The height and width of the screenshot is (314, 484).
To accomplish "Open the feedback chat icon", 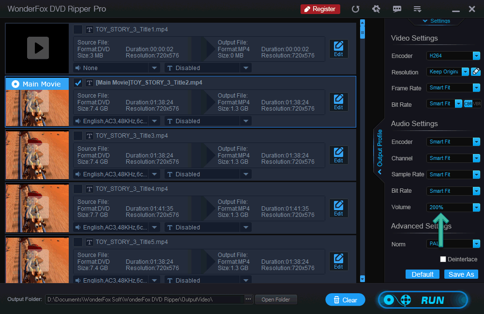I will [x=397, y=9].
